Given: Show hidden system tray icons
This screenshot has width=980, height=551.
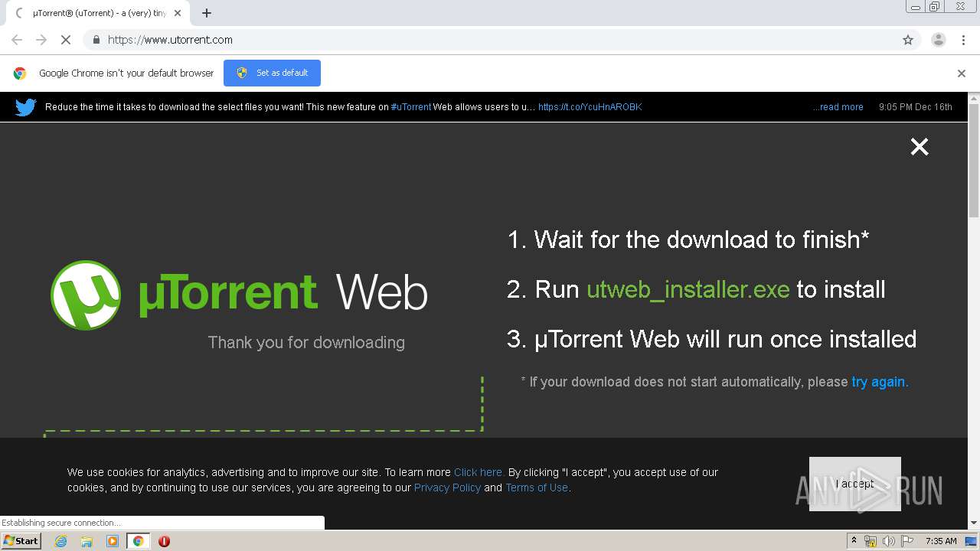Looking at the screenshot, I should (854, 541).
